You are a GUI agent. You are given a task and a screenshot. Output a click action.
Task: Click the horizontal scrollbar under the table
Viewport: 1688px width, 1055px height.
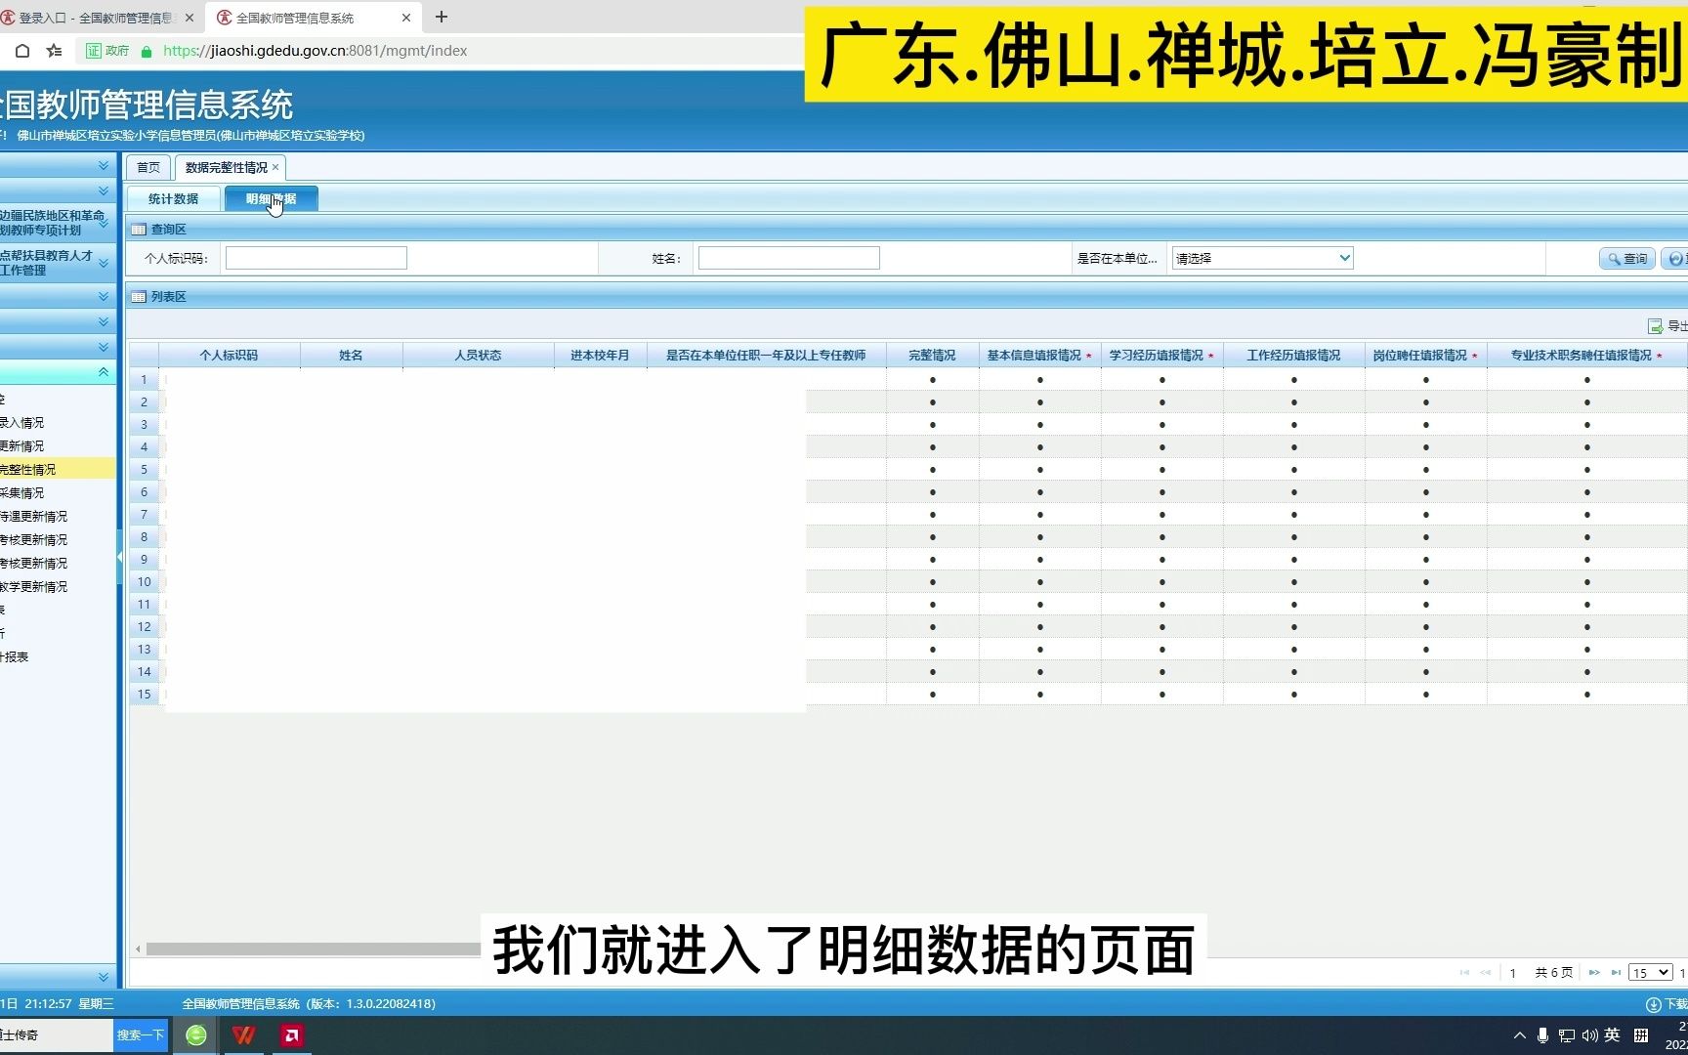point(313,949)
